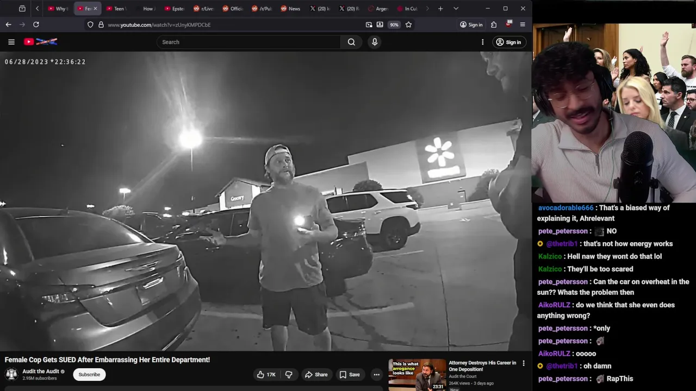Screen dimensions: 696x391
Task: Open the 'Attorney Destroys His Career' suggested thumbnail
Action: click(417, 375)
